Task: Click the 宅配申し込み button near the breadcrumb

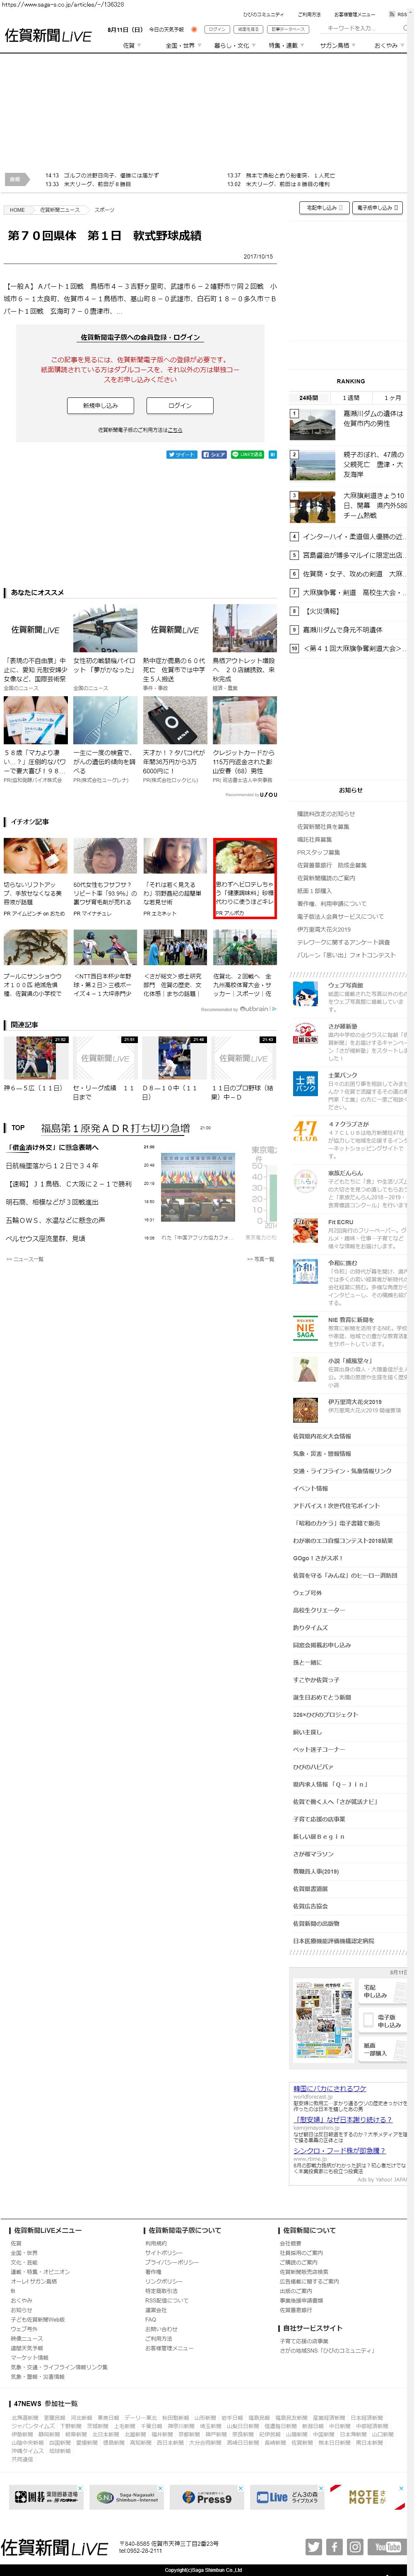Action: click(324, 207)
